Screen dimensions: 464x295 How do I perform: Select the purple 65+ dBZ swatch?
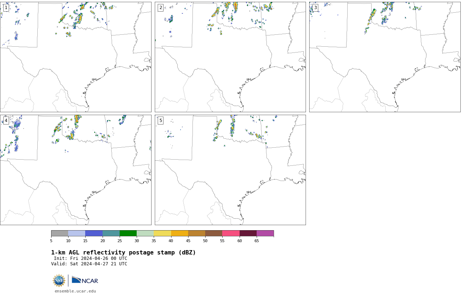(265, 233)
